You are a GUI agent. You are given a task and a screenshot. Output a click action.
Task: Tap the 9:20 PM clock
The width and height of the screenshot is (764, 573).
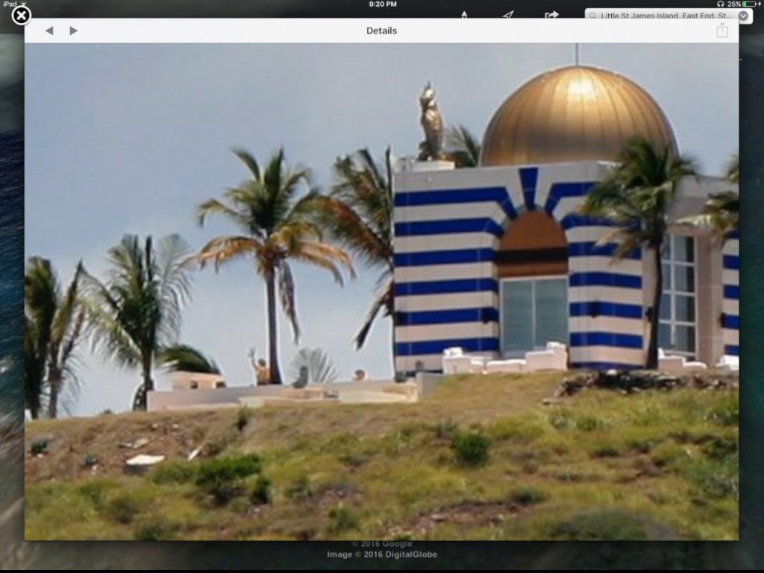click(381, 4)
